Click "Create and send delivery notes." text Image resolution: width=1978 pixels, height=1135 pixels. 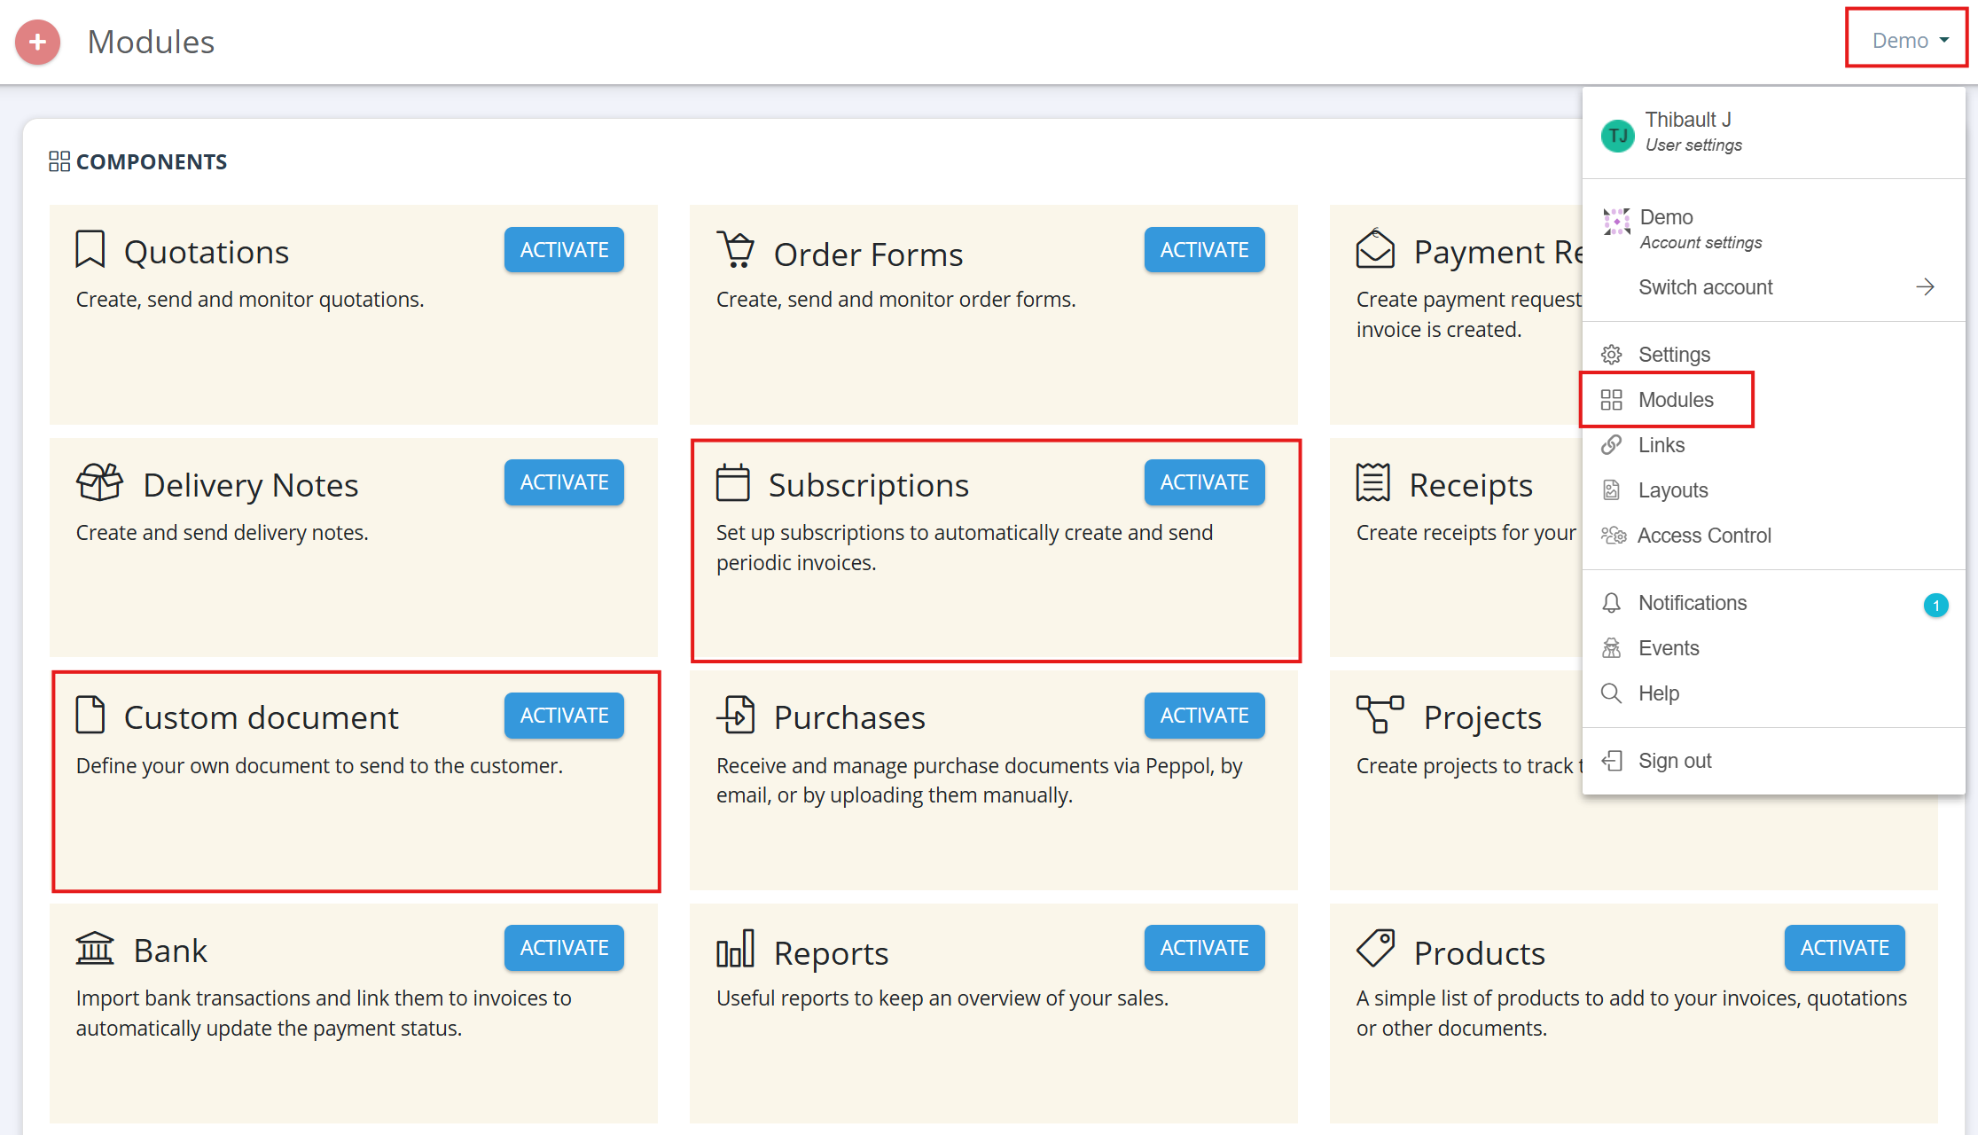pos(223,532)
